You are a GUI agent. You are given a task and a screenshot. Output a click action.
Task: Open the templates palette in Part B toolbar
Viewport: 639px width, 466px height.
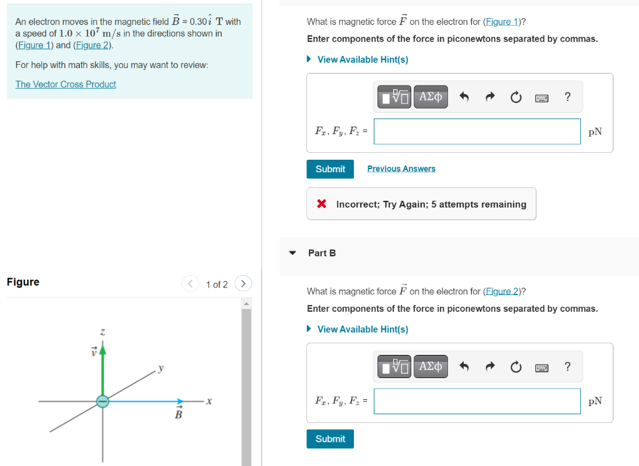coord(394,366)
